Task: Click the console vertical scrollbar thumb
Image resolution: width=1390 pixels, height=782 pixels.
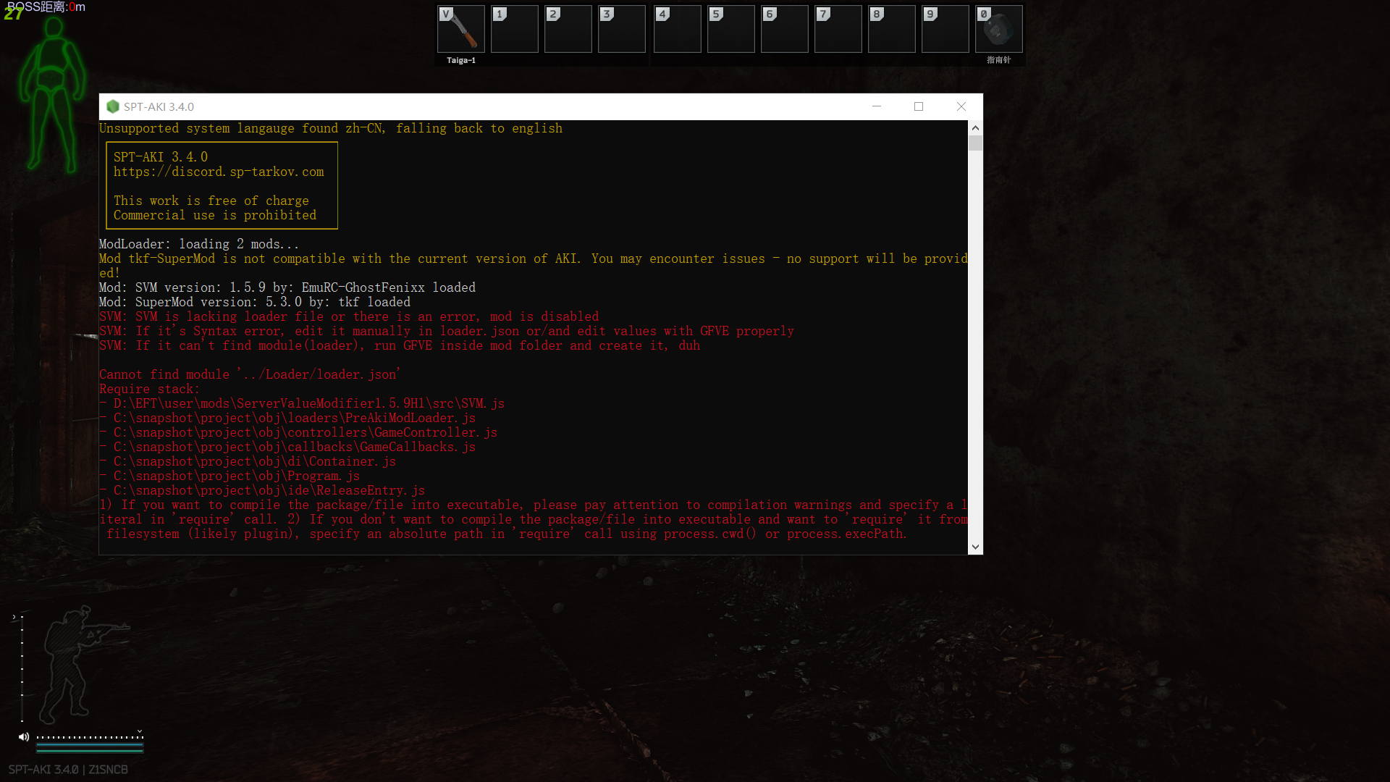Action: point(975,143)
